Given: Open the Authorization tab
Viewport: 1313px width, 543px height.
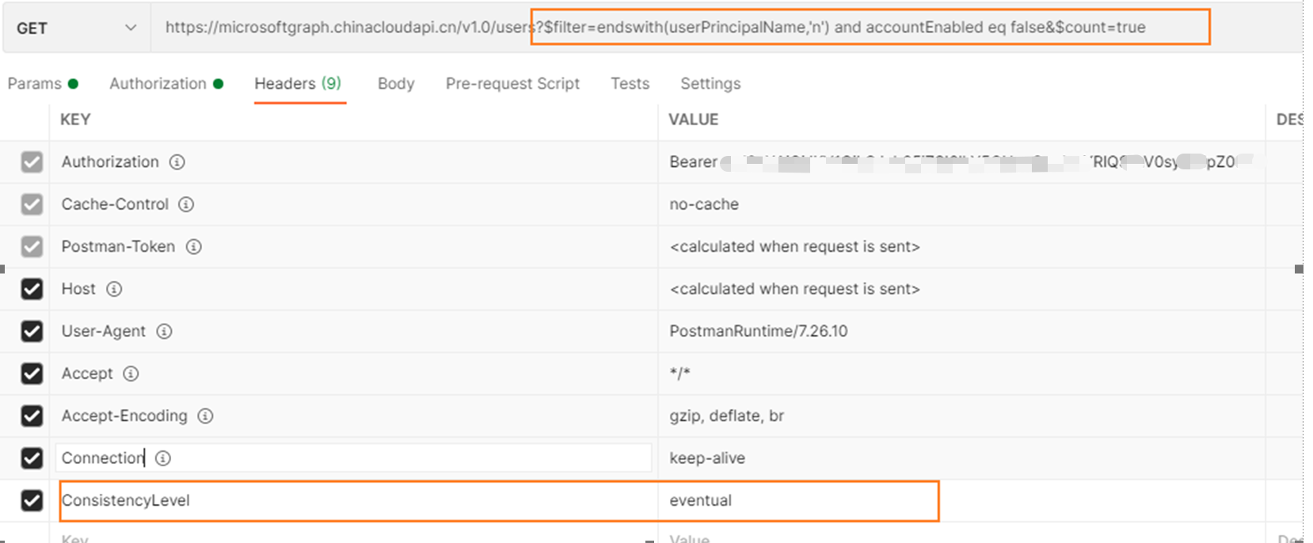Looking at the screenshot, I should pos(158,84).
